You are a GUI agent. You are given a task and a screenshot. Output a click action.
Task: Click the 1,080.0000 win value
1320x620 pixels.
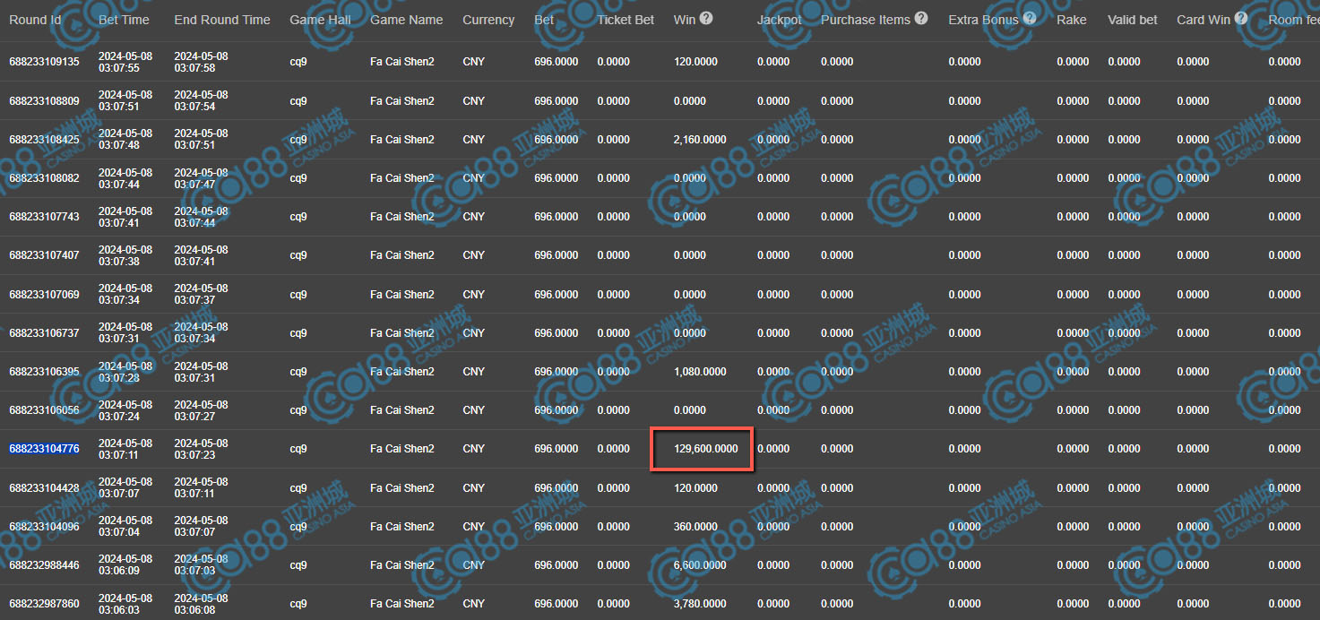pos(700,372)
